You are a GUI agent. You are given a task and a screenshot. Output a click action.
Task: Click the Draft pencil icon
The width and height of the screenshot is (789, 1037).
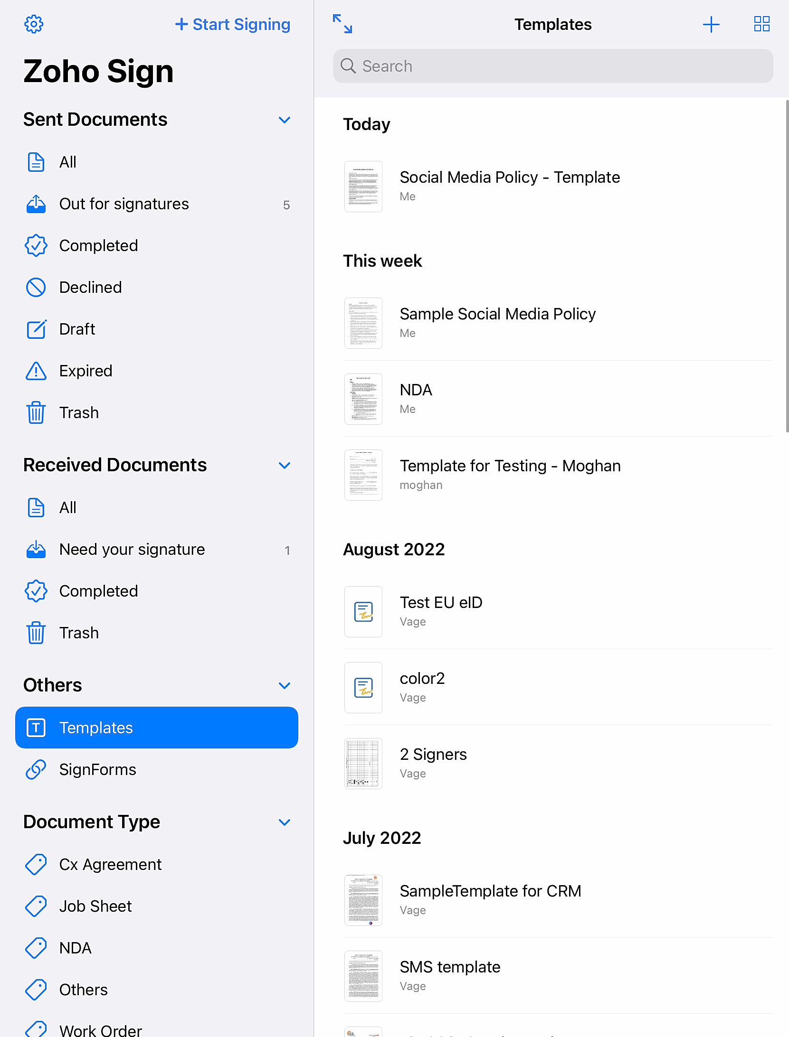36,329
